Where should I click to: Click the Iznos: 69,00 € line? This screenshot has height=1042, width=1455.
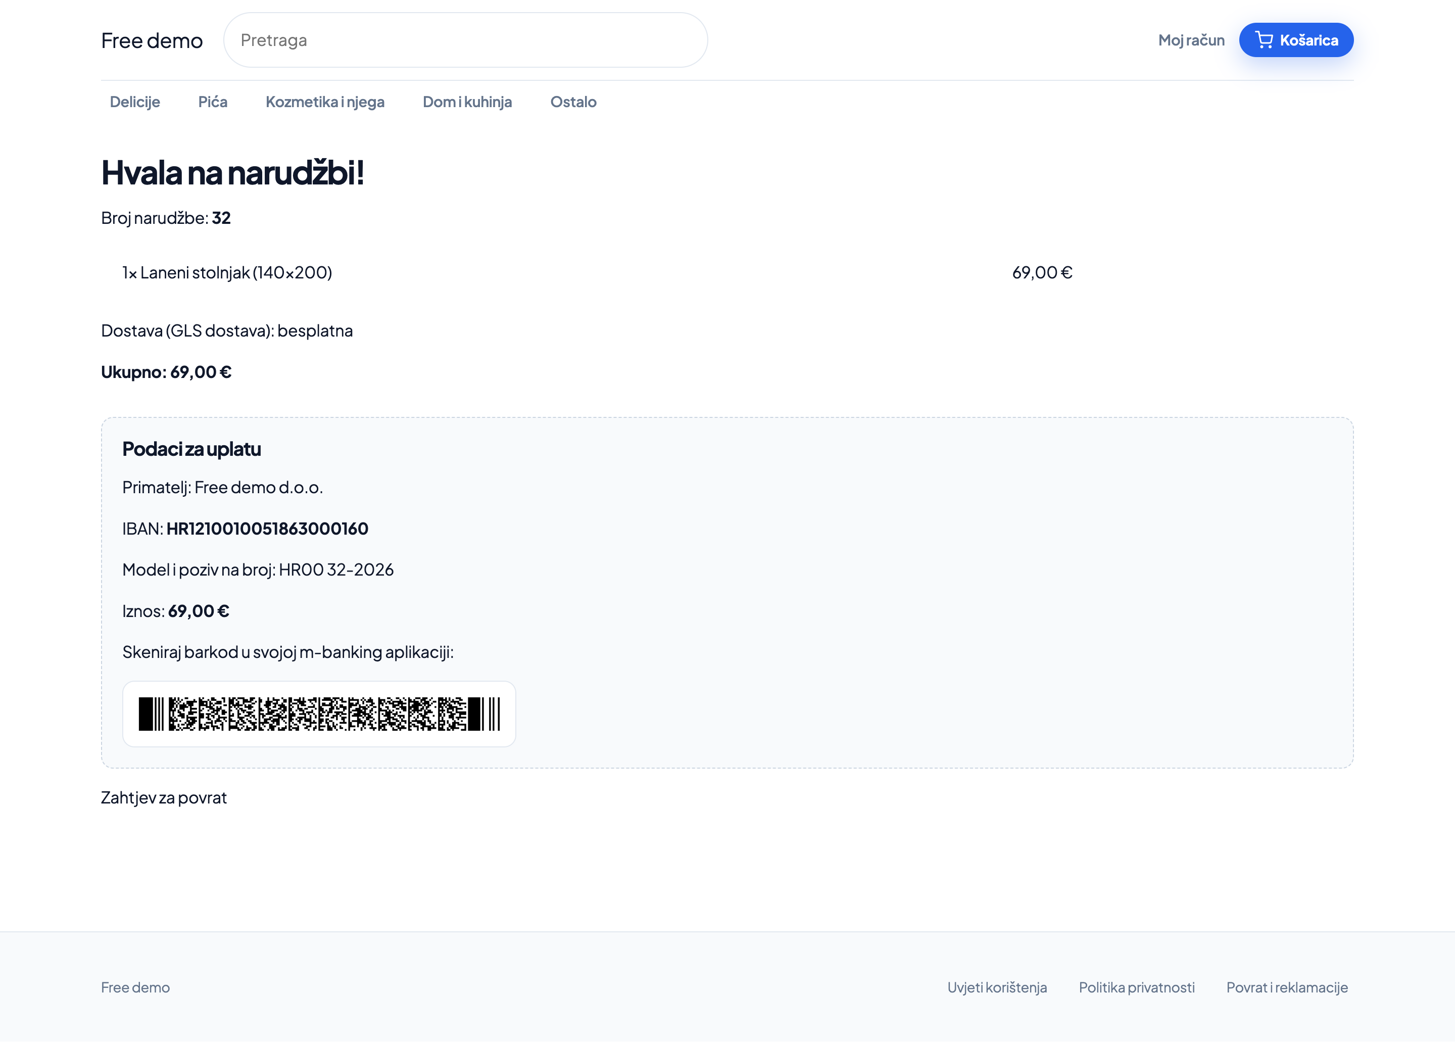point(176,611)
